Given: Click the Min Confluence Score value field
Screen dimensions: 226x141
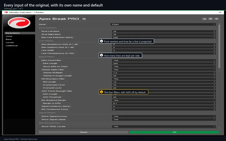Looking at the screenshot, I should tap(164, 109).
